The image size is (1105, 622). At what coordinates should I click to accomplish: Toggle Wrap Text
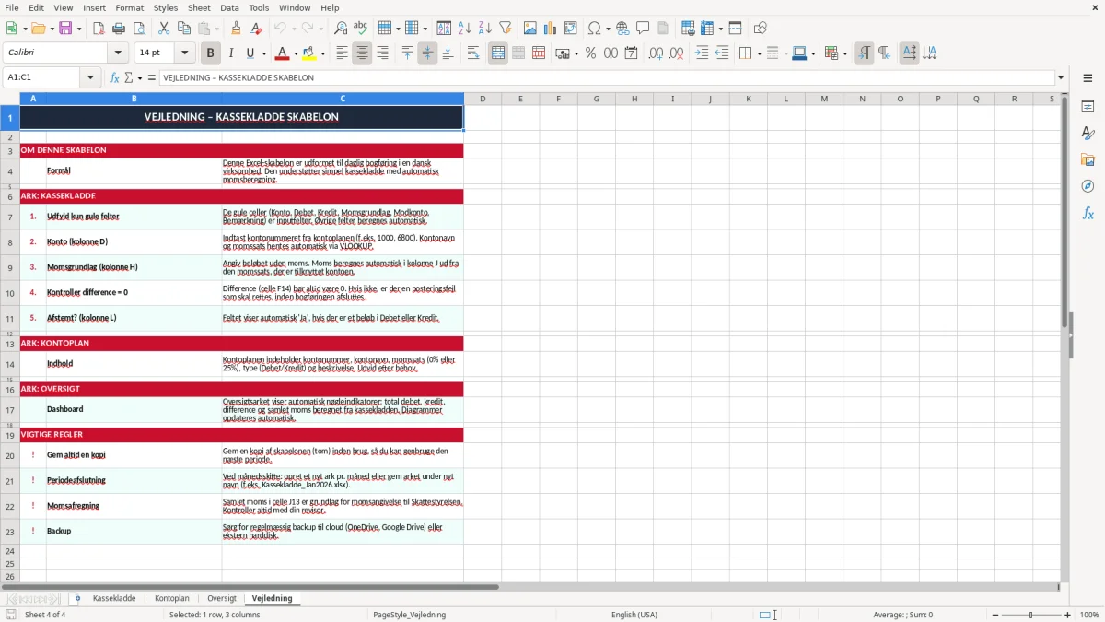[473, 53]
